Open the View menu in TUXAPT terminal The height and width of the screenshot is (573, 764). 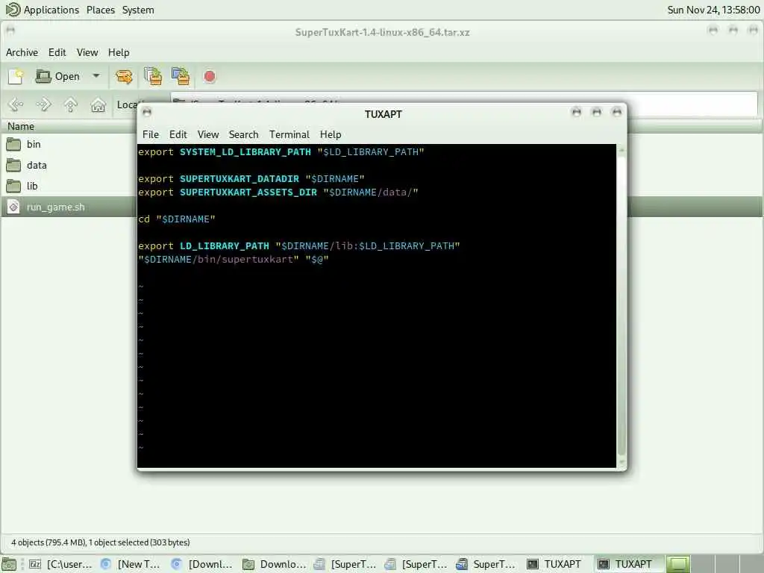pyautogui.click(x=208, y=134)
